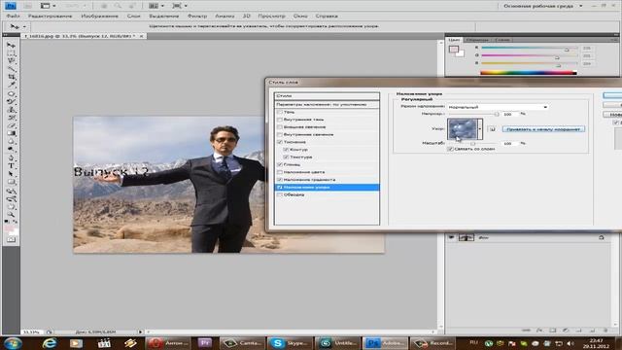This screenshot has width=622, height=350.
Task: Select the Crop tool
Action: pyautogui.click(x=11, y=77)
